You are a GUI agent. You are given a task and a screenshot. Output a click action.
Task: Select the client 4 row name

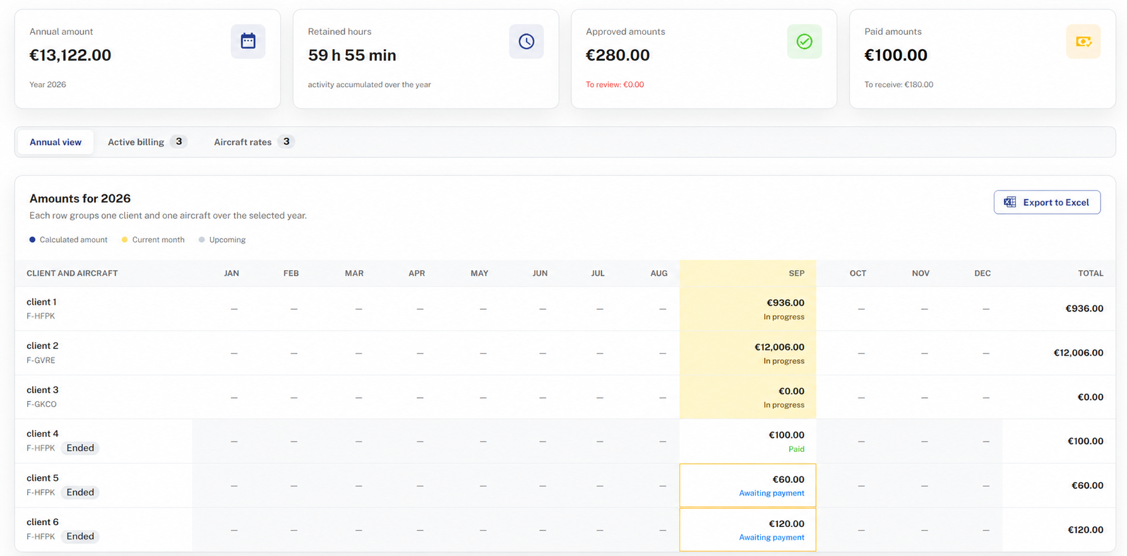pos(42,434)
